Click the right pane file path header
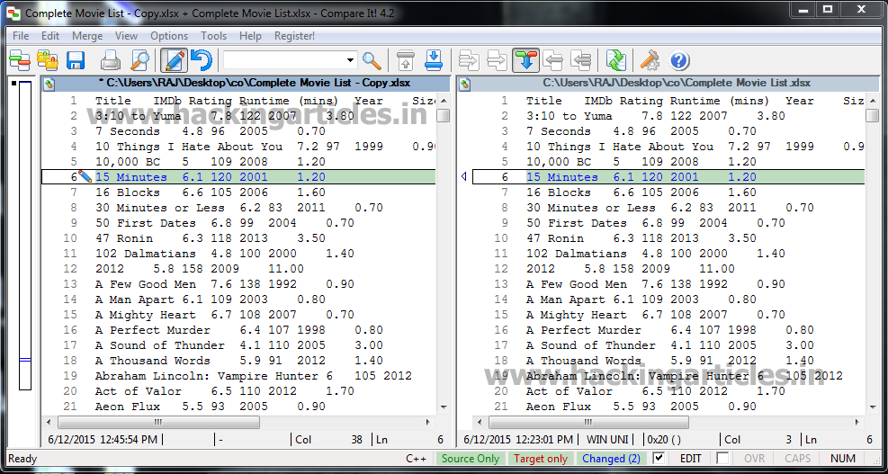The image size is (888, 474). 677,84
